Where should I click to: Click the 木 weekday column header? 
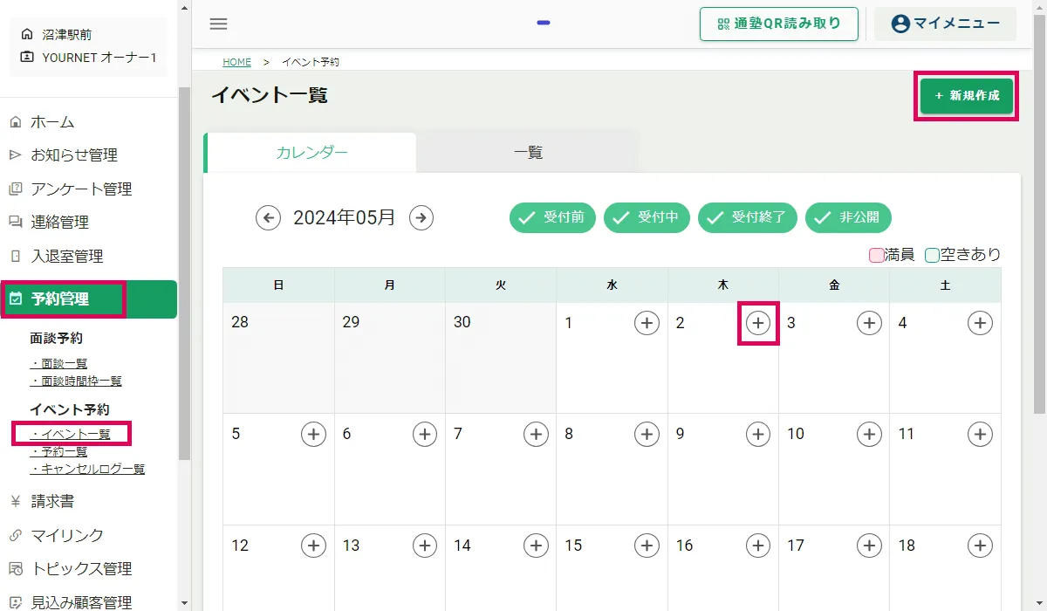point(723,285)
